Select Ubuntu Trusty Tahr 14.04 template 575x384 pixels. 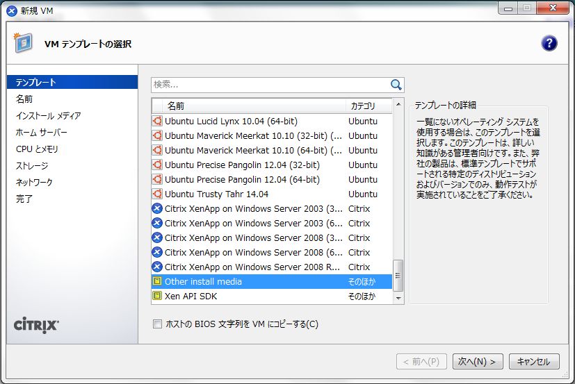coord(272,194)
